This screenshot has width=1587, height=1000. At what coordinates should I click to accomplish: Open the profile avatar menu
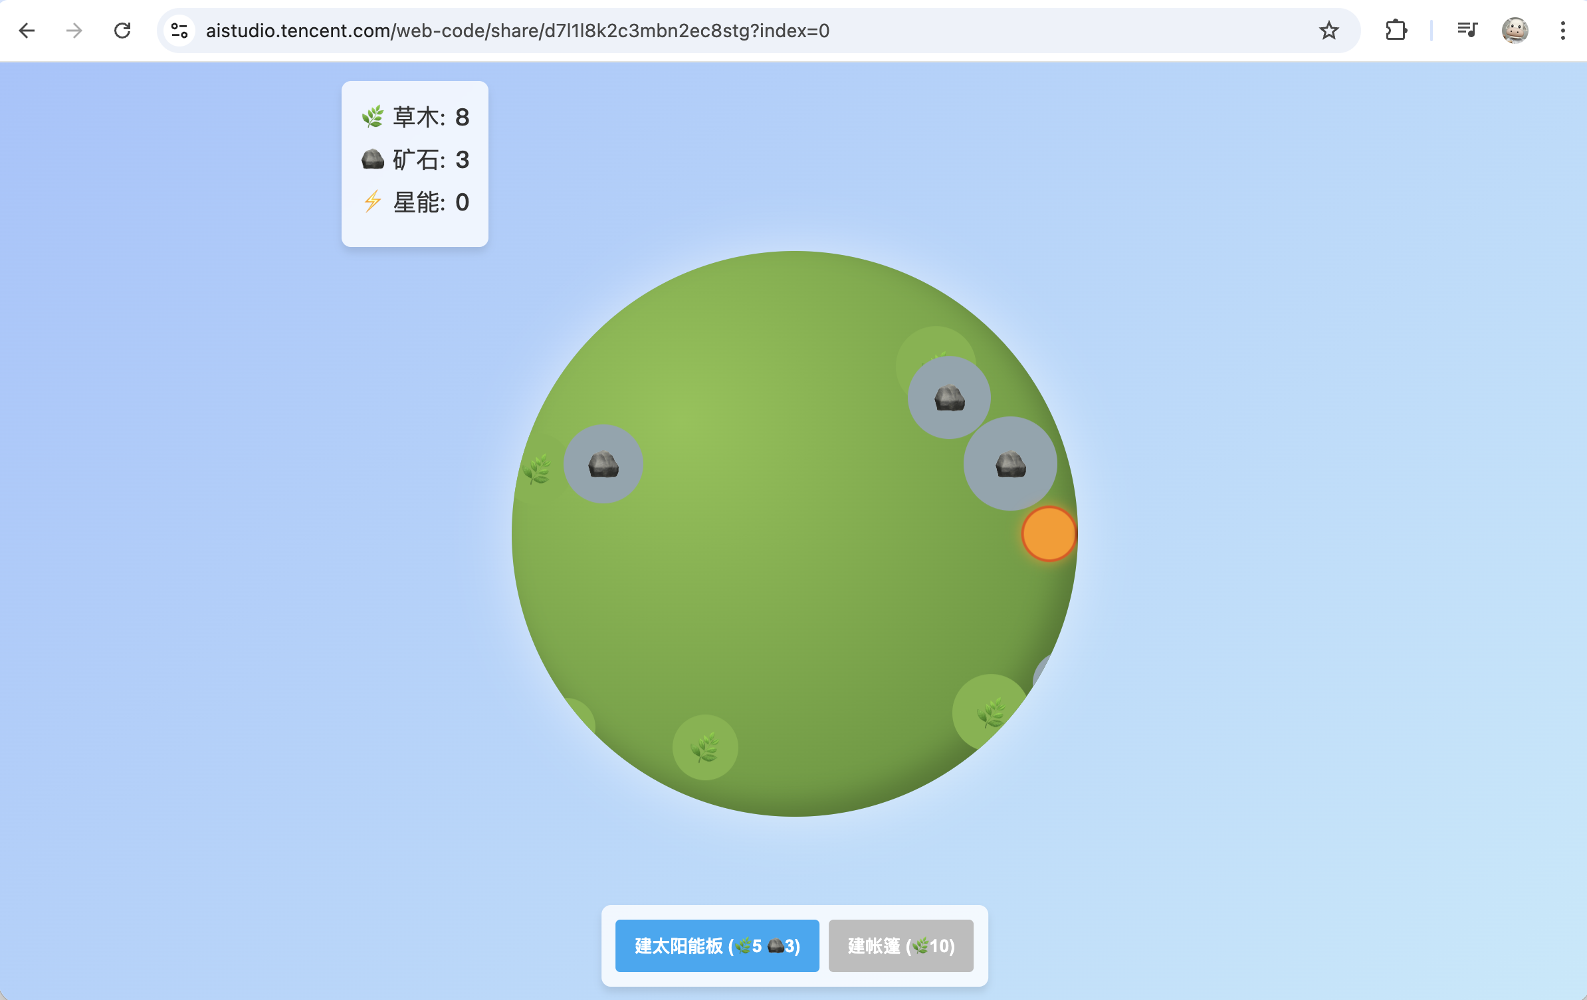click(1515, 31)
